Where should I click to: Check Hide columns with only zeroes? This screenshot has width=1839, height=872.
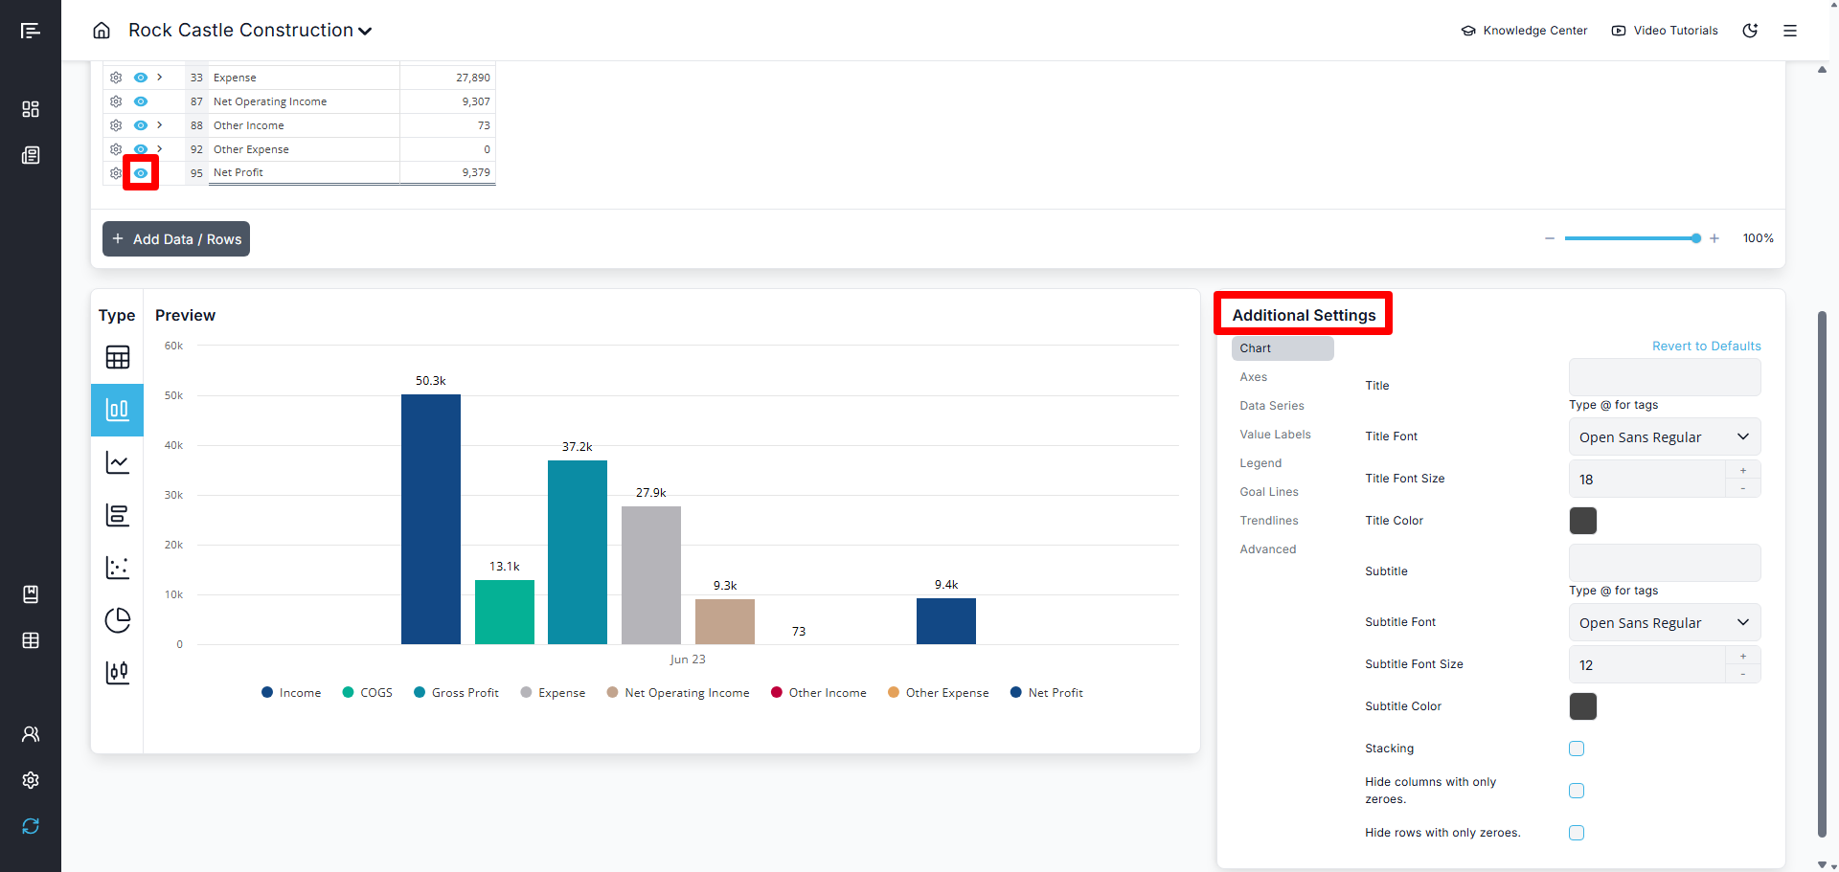point(1577,791)
